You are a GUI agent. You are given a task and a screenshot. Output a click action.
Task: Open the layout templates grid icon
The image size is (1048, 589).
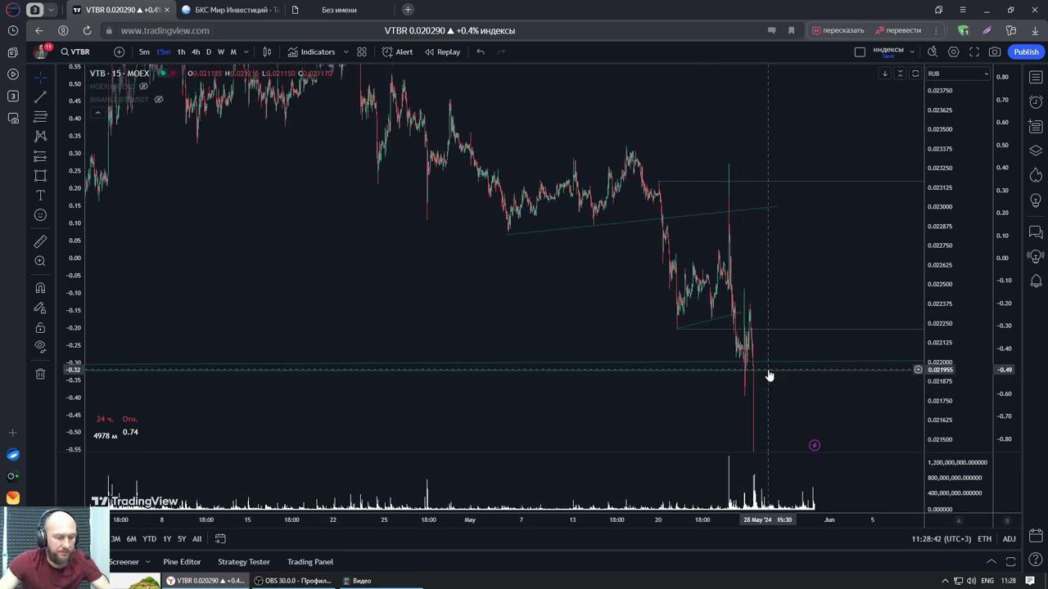point(362,52)
